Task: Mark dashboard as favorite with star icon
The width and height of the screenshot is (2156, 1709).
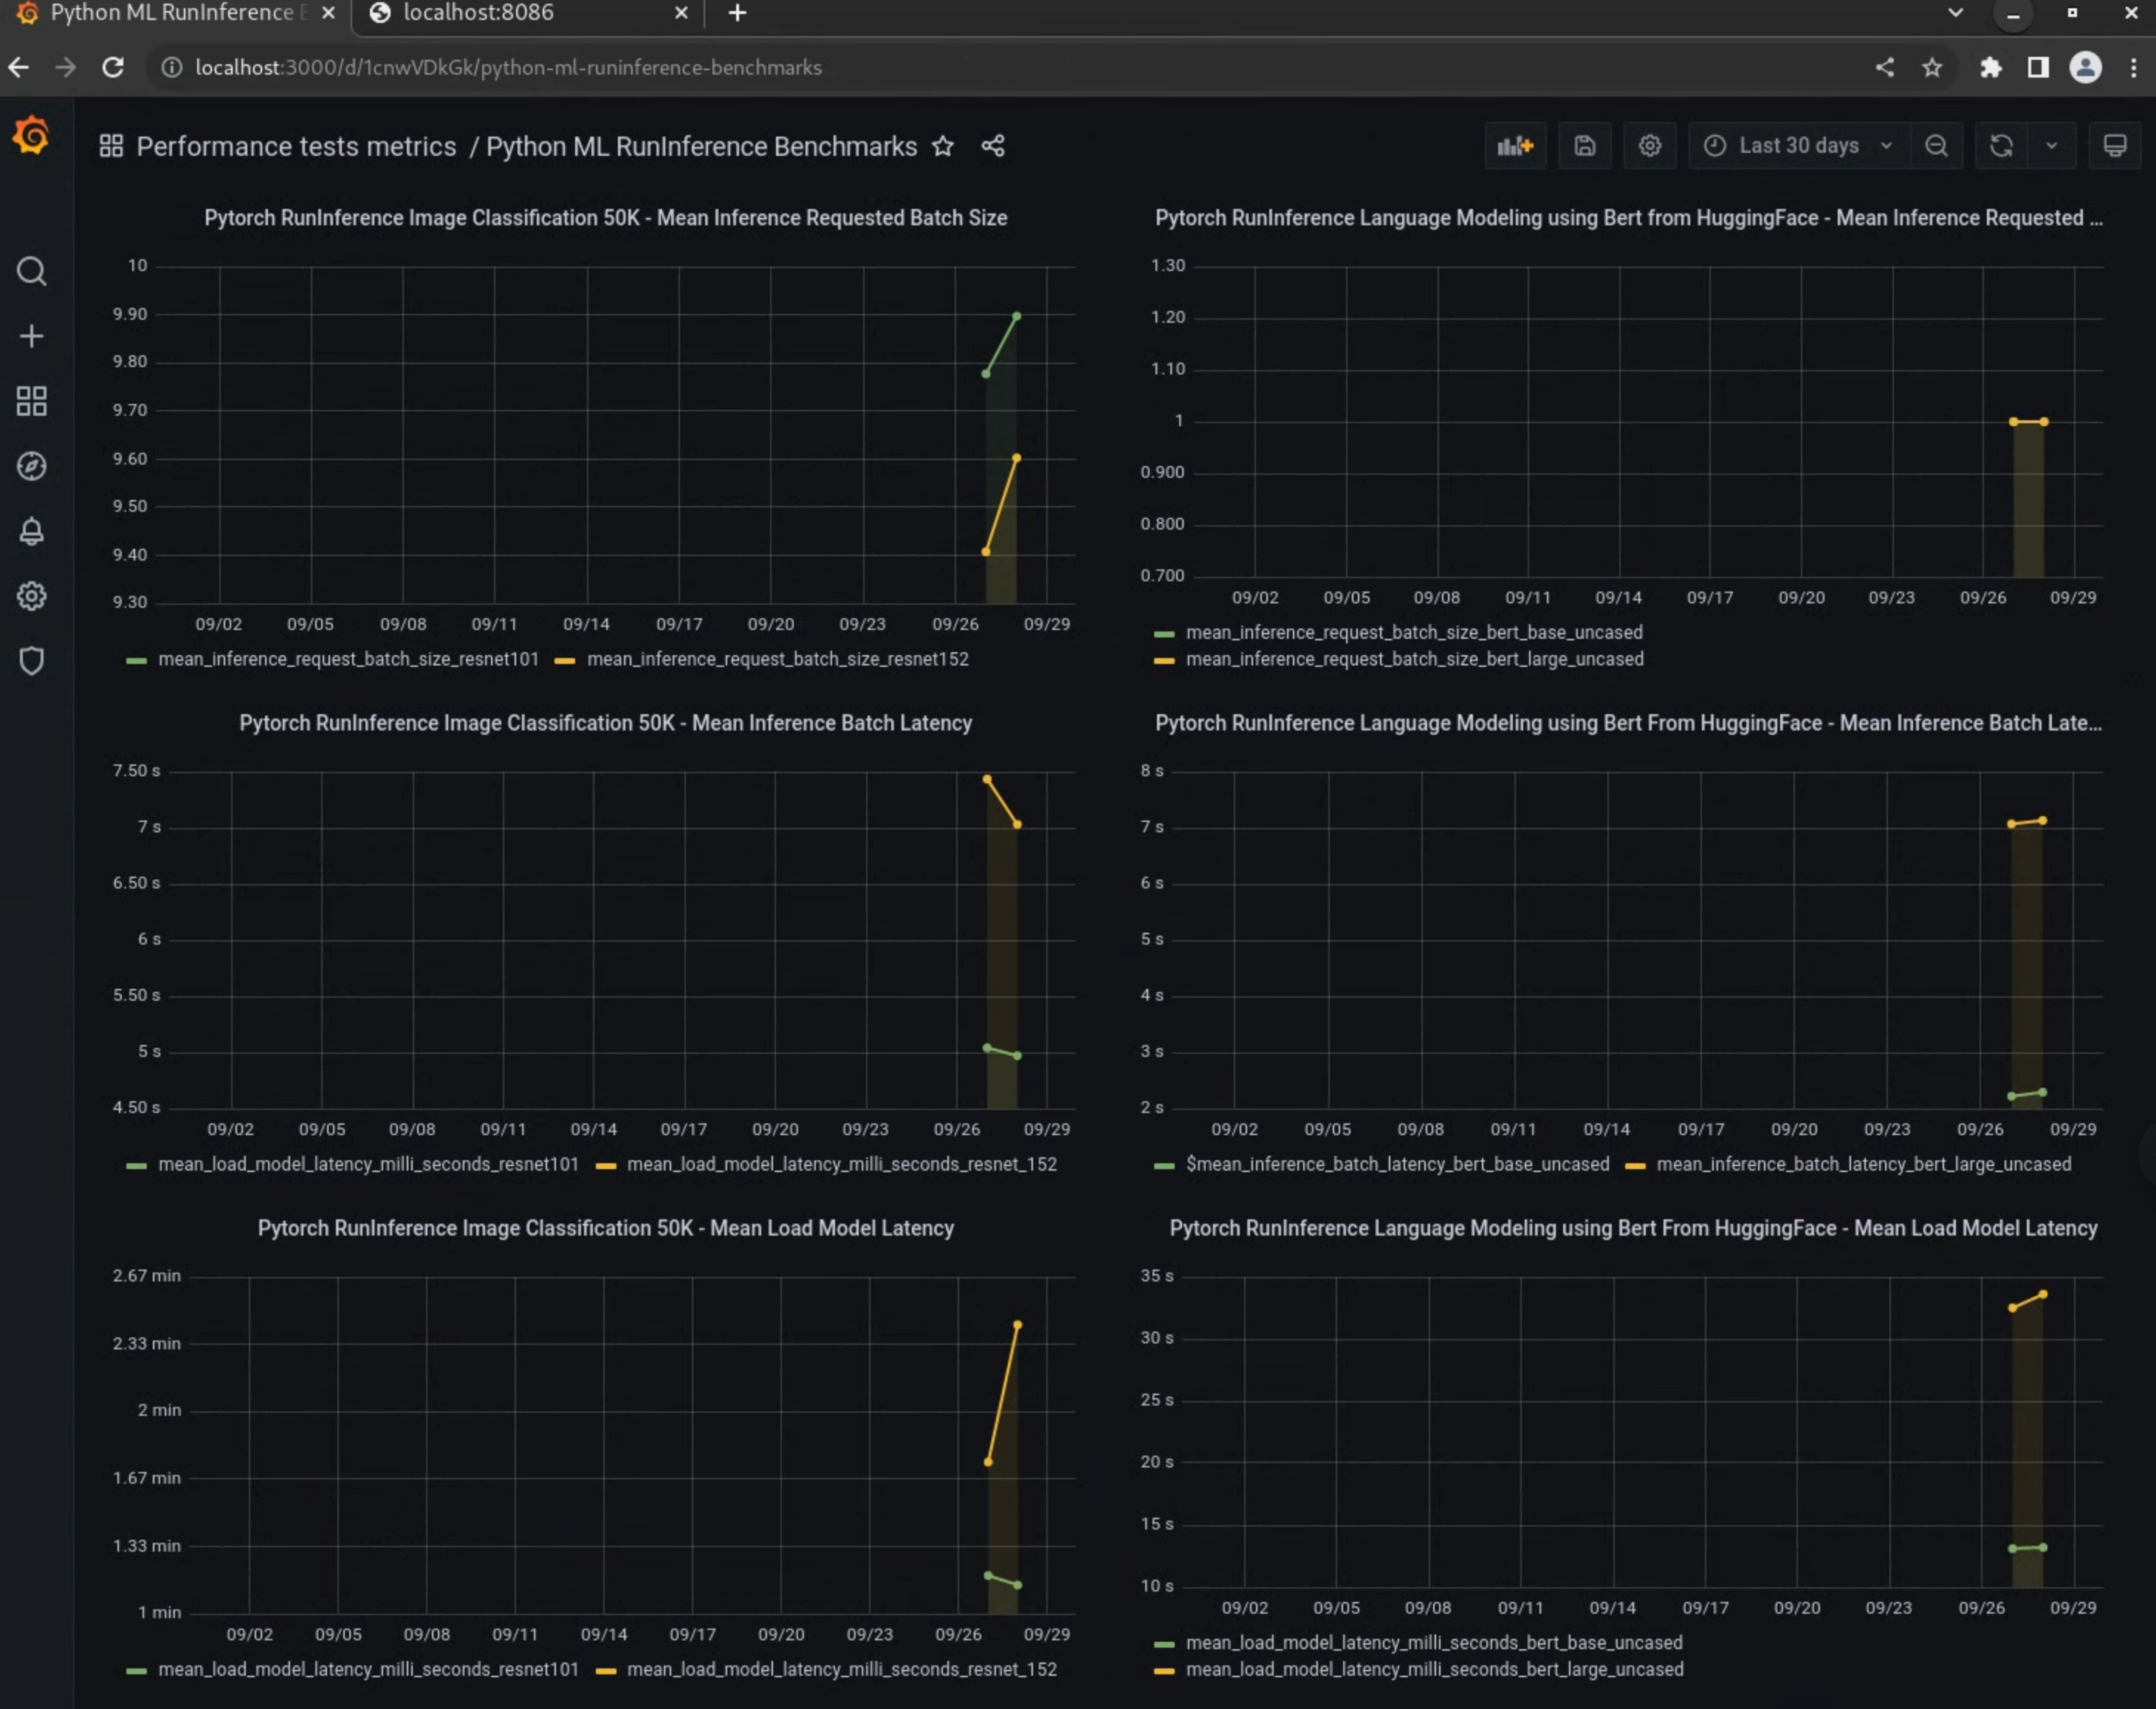Action: 942,146
